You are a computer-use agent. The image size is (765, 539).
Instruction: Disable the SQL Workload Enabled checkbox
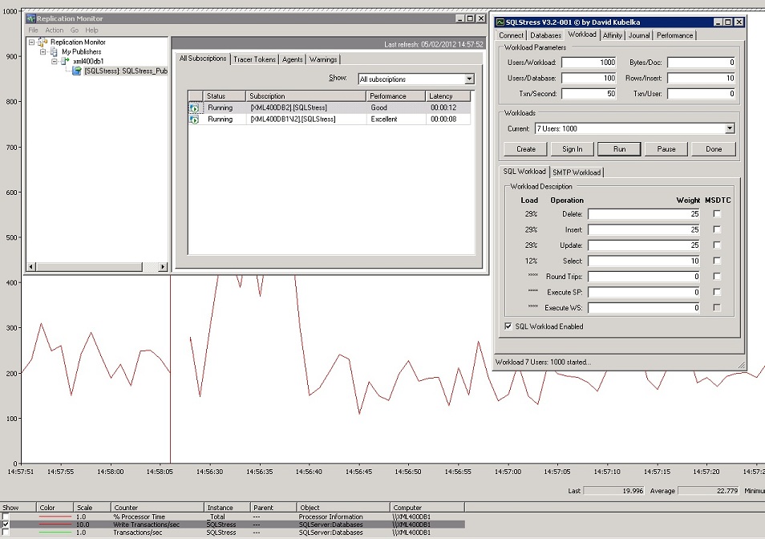(508, 326)
